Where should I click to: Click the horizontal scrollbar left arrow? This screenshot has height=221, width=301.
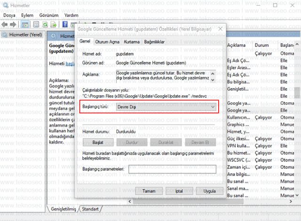click(x=130, y=201)
